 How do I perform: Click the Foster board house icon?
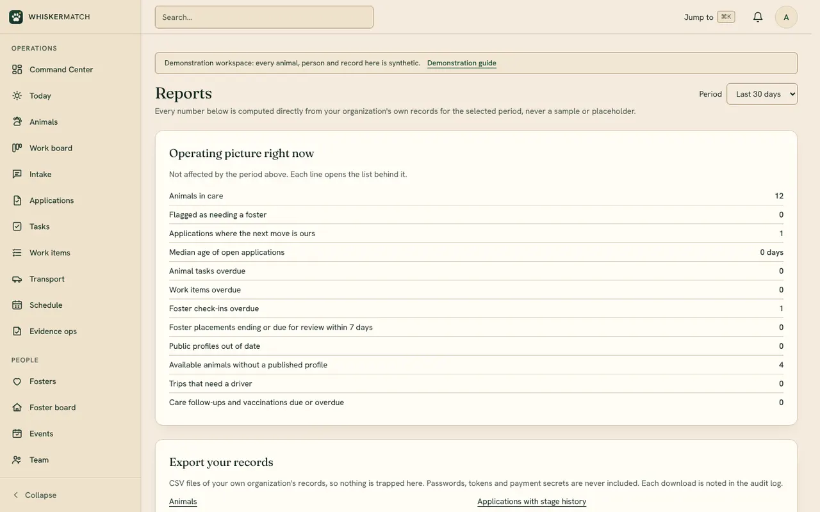coord(17,408)
